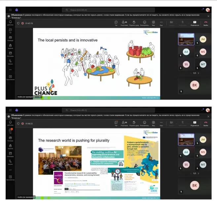
Task: Open Calls (Звонки) in lower window sidebar
Action: tap(10, 161)
